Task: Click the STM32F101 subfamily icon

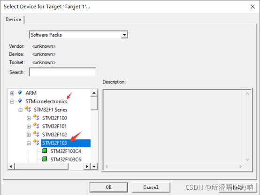Action: 36,126
